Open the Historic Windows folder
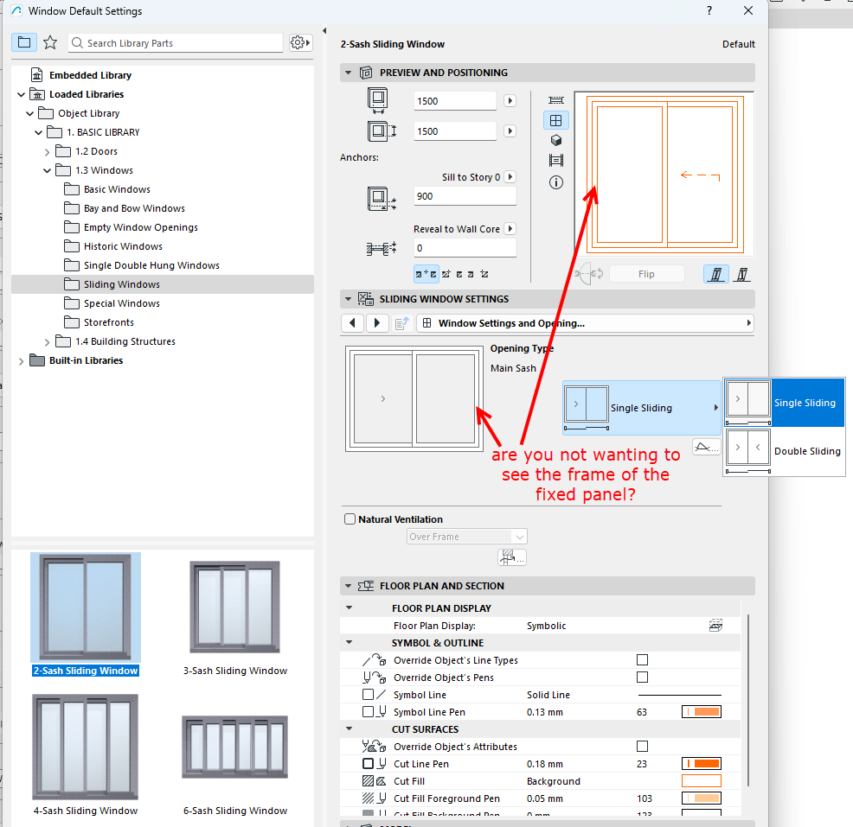 pyautogui.click(x=122, y=246)
